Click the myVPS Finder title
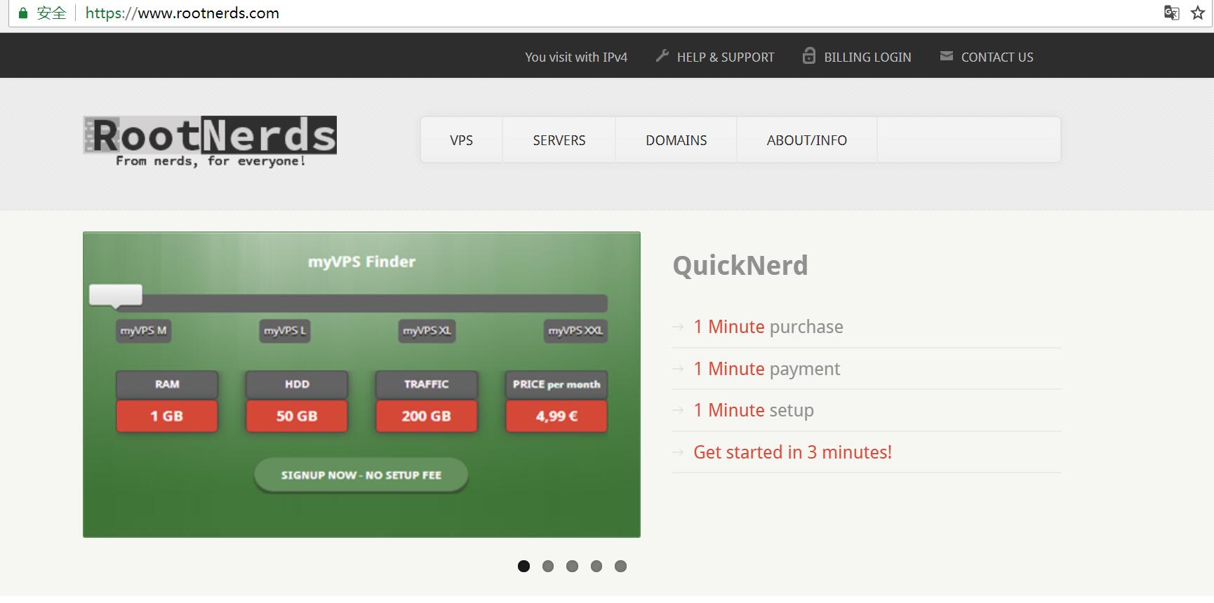Viewport: 1214px width, 603px height. [361, 262]
